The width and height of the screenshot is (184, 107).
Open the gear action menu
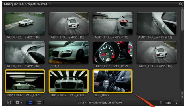17,102
